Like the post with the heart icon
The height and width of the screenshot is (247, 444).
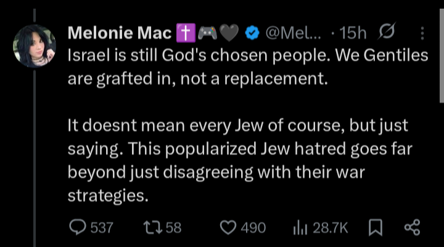tap(228, 227)
